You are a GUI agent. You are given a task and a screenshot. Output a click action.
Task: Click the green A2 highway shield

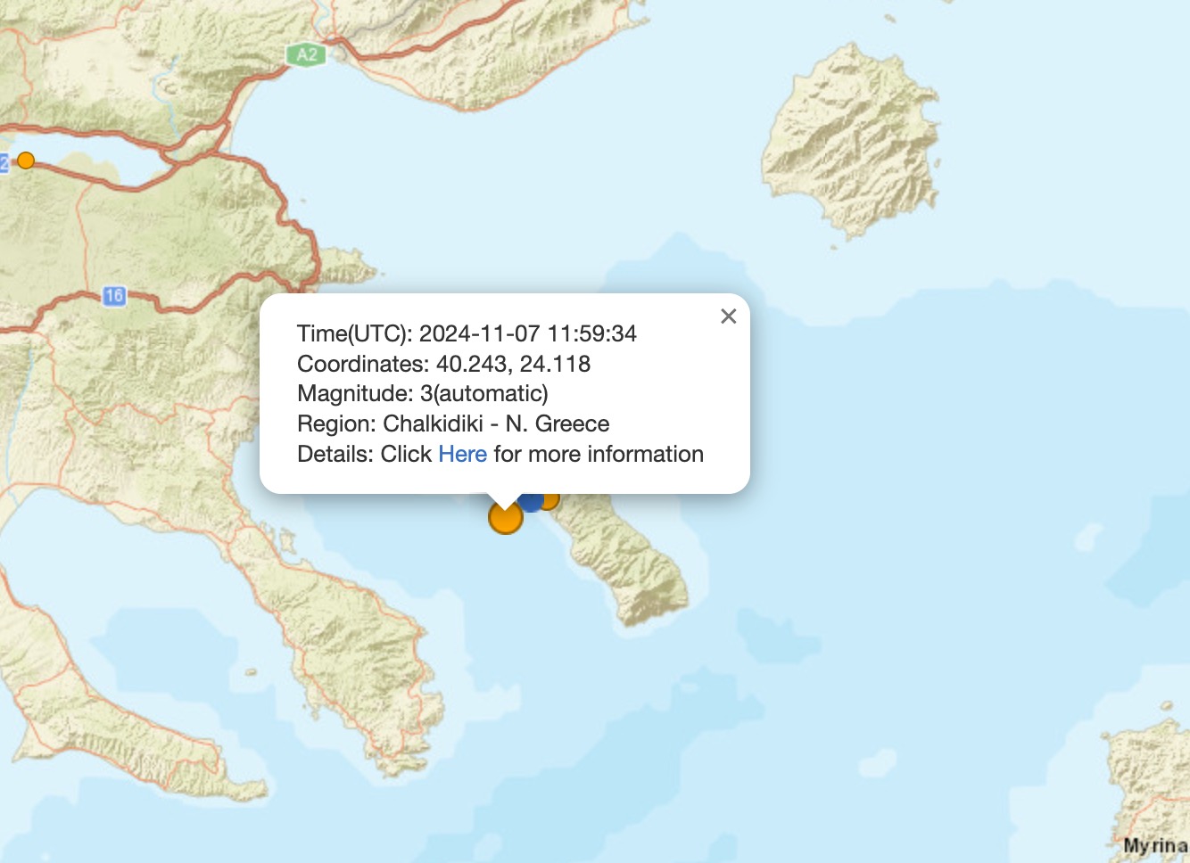tap(306, 55)
